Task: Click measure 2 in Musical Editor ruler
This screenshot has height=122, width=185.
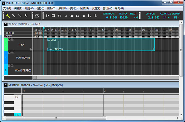Action: (x=105, y=91)
